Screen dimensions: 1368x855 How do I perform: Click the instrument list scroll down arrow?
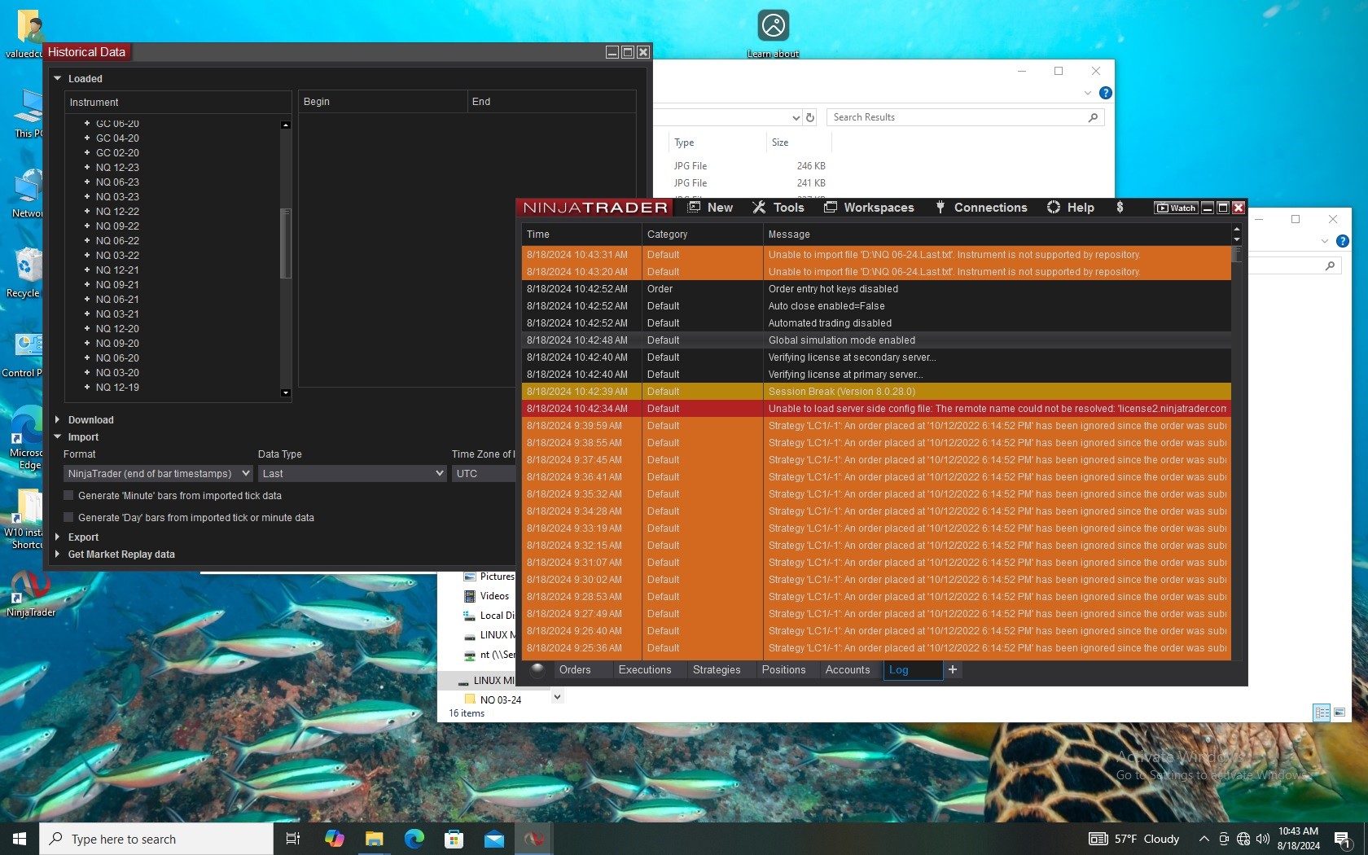click(285, 392)
